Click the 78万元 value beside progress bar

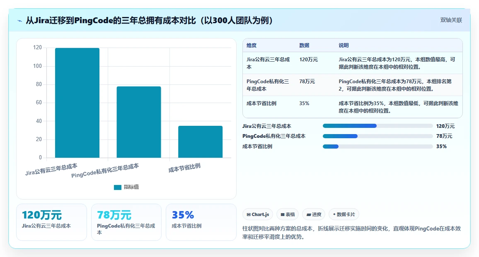coord(444,136)
